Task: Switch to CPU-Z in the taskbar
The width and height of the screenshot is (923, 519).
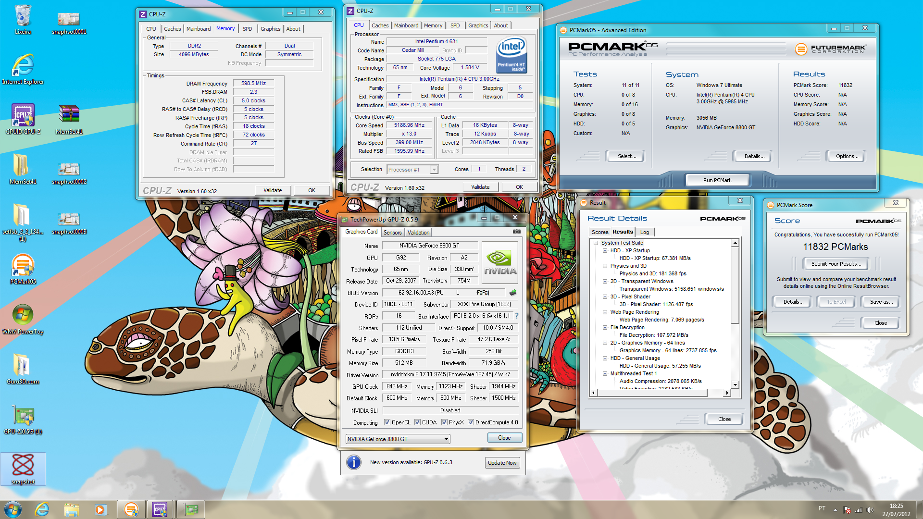Action: pos(160,509)
